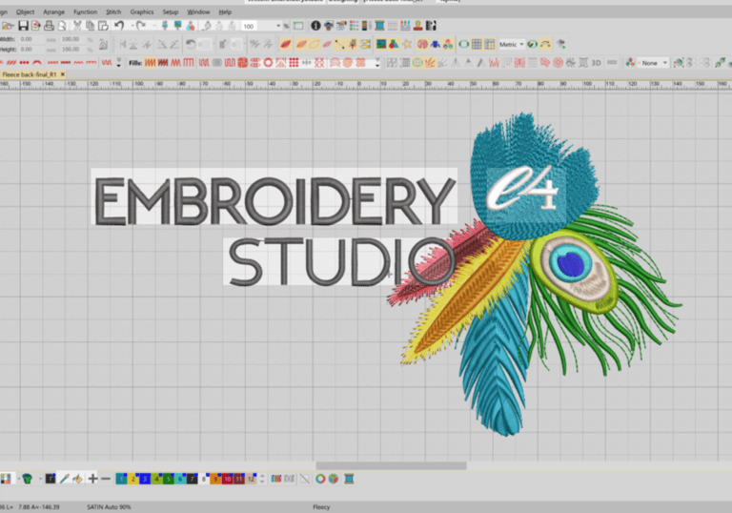Screen dimensions: 732x513
Task: Click the thread spool icon in top toolbar
Action: (x=379, y=26)
